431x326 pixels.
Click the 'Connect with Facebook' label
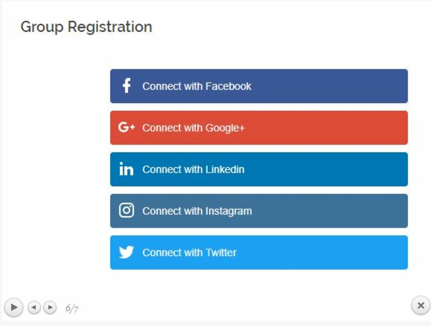pos(197,86)
